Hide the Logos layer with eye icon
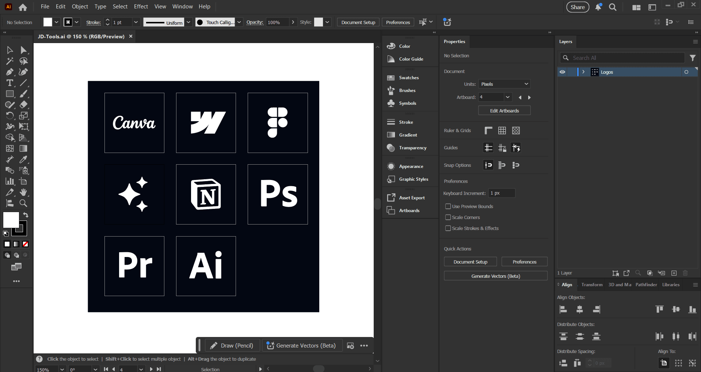This screenshot has width=701, height=372. pos(562,72)
